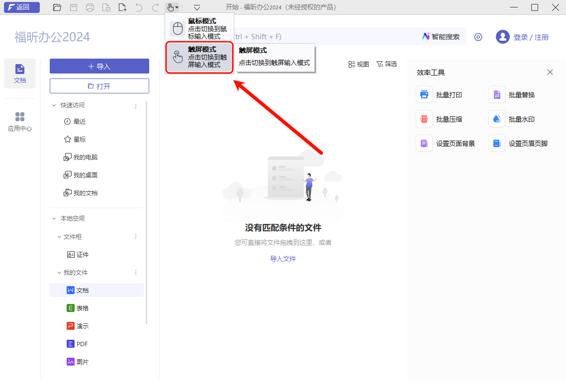Click the new blank page plus icon
This screenshot has height=381, width=566.
(x=123, y=7)
